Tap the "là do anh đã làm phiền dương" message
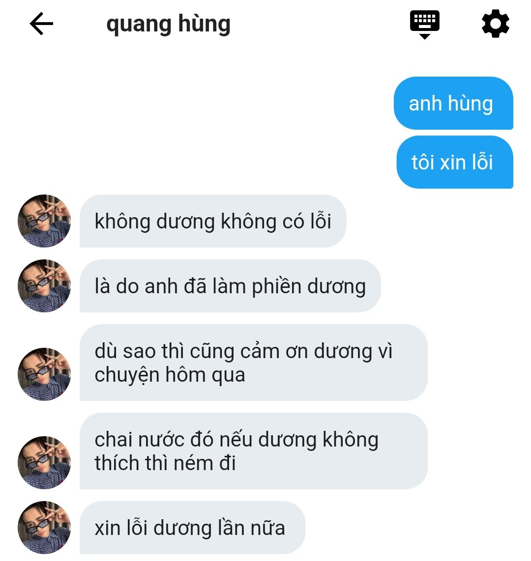Screen dimensions: 531x561 click(x=230, y=286)
